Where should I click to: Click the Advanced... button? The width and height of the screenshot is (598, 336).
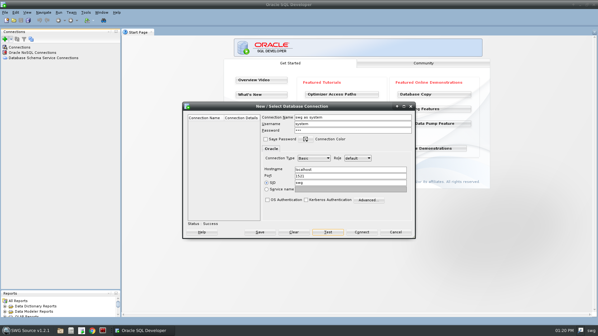click(x=369, y=200)
